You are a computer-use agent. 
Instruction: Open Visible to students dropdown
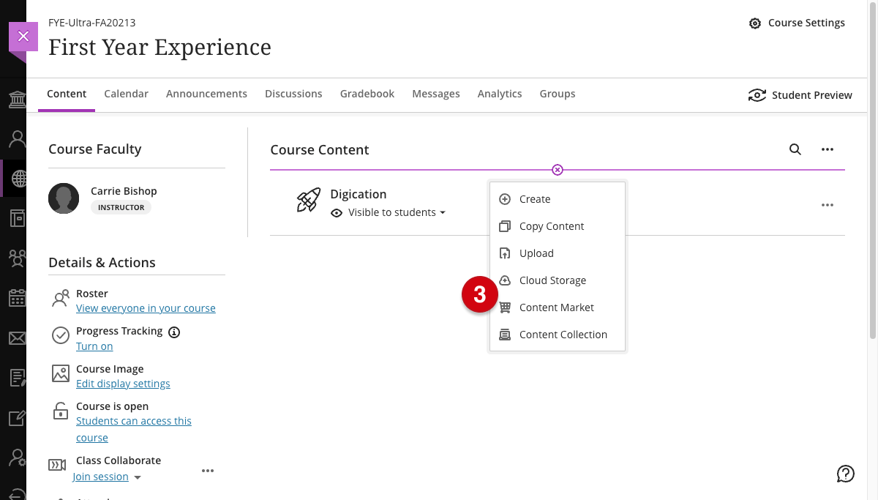click(397, 213)
